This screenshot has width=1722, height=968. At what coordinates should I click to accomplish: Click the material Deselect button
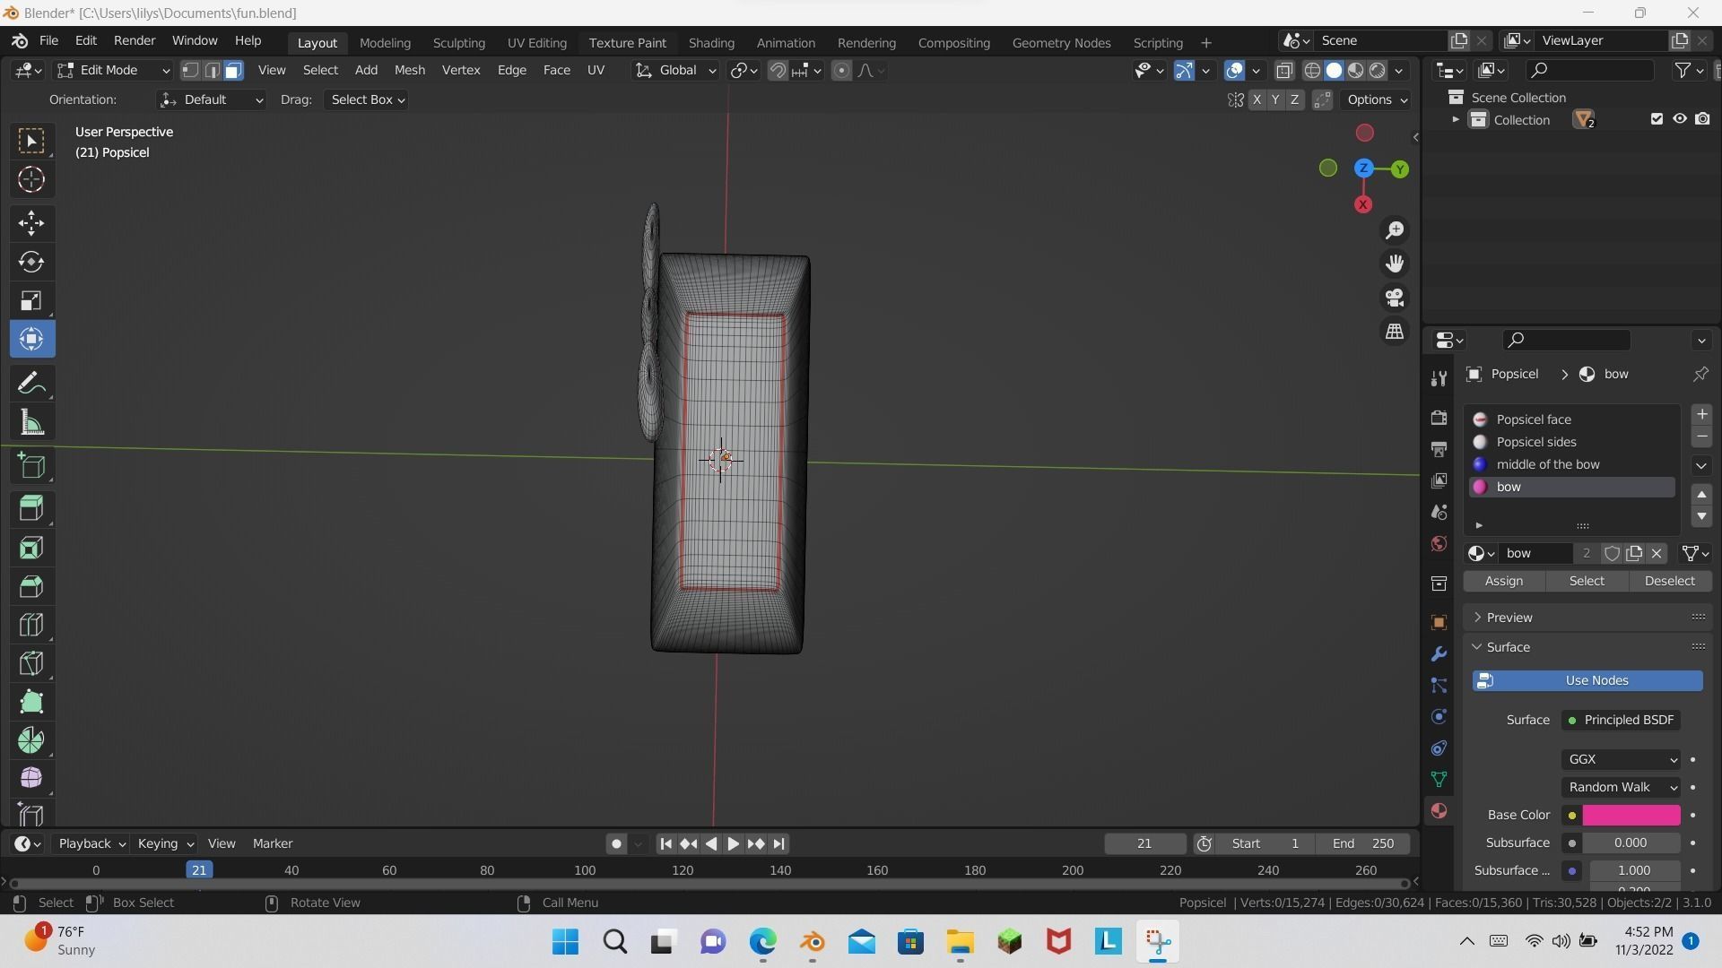pos(1670,581)
